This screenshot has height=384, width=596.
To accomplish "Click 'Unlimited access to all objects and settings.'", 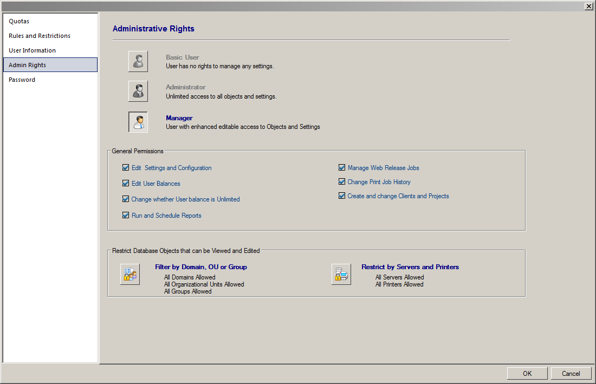I will click(x=221, y=96).
